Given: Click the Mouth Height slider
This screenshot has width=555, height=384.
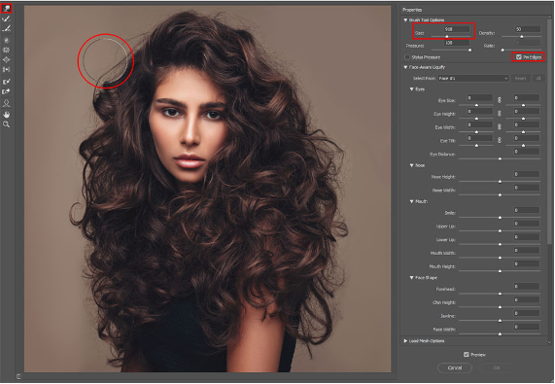Looking at the screenshot, I should [500, 271].
